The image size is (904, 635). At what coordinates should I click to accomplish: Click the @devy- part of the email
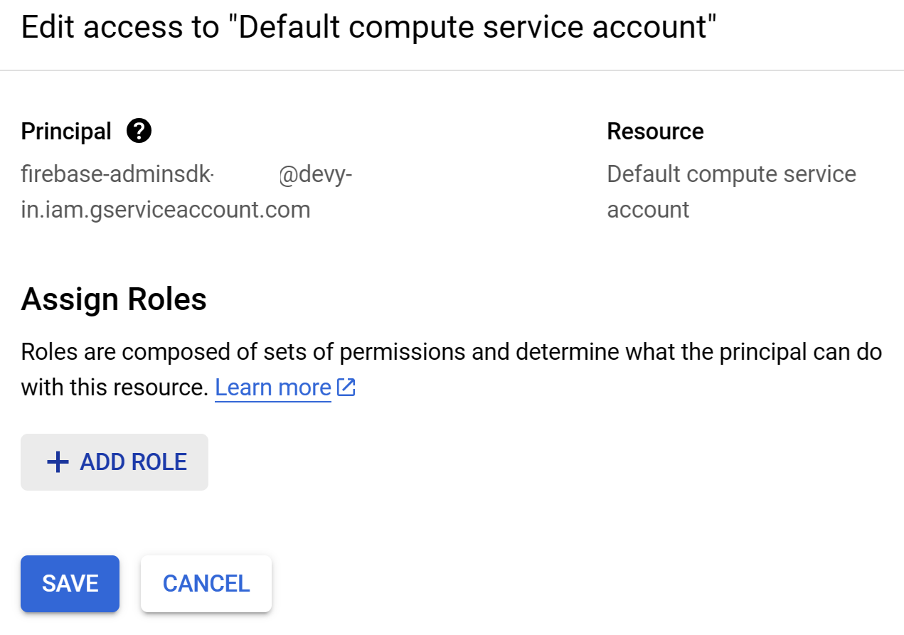[x=315, y=174]
